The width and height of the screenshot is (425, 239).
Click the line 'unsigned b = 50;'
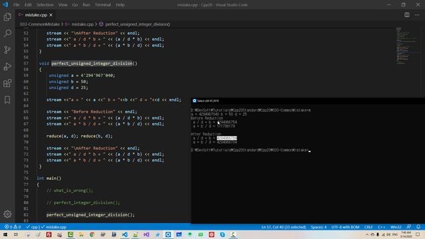click(68, 82)
